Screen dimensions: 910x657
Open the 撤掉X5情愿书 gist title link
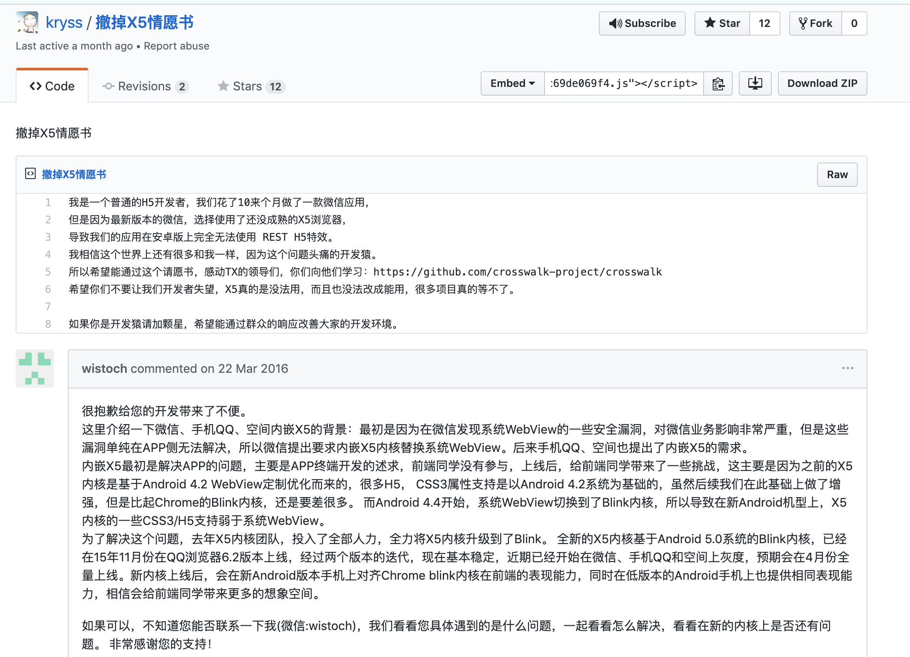pos(144,23)
